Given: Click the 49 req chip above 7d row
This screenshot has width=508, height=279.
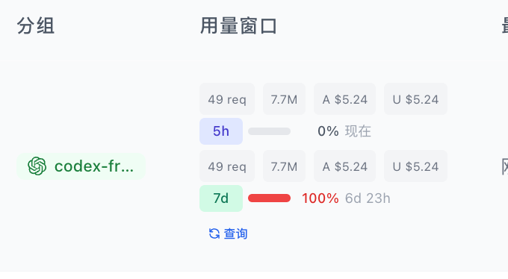Looking at the screenshot, I should [227, 166].
